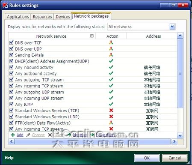
Task: Click the vertical scrollbar thumb of rules list
Action: 180,73
